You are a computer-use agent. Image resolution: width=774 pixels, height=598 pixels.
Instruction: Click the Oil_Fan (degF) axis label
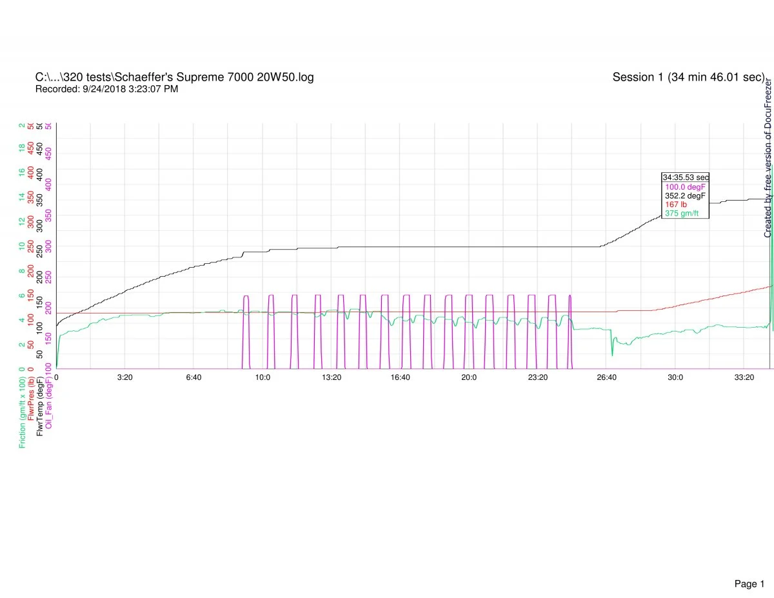[x=49, y=403]
